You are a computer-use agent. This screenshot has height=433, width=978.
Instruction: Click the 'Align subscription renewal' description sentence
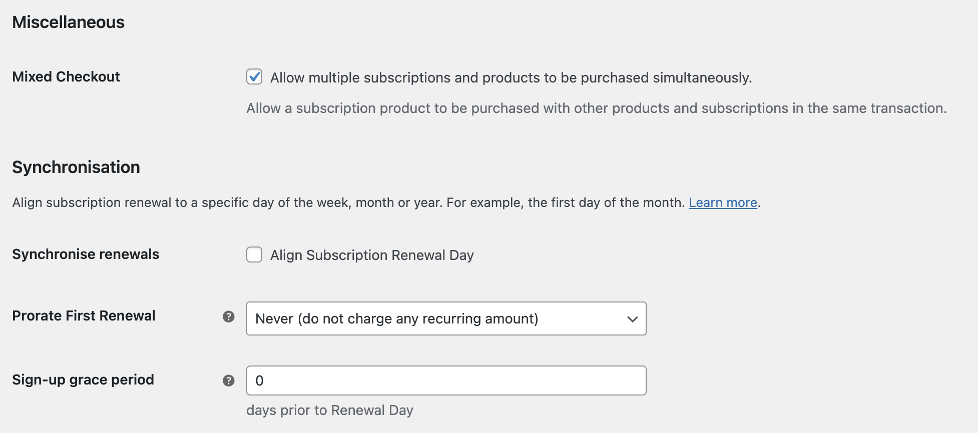point(348,202)
